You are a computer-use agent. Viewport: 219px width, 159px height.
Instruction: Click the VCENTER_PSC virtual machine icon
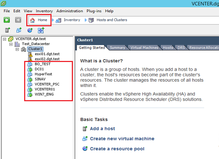click(30, 84)
